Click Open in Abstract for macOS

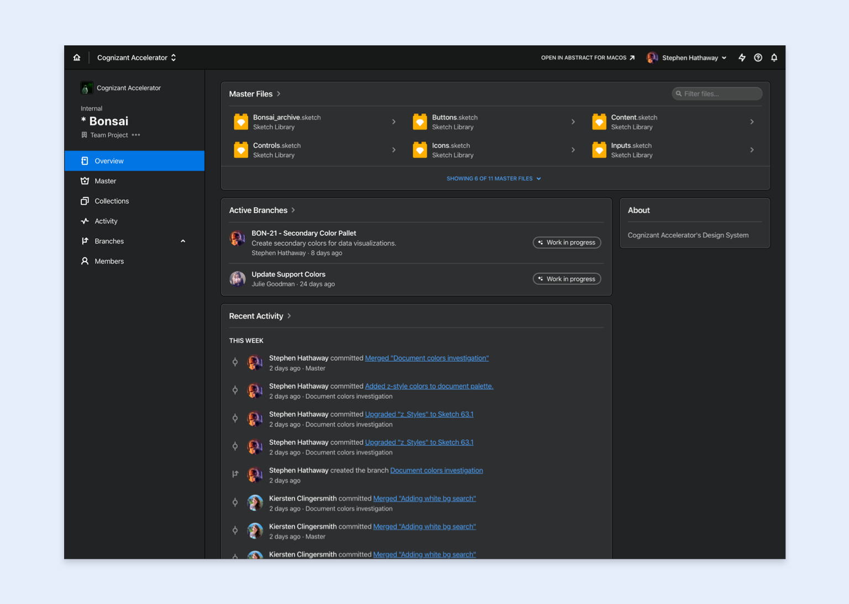coord(588,58)
